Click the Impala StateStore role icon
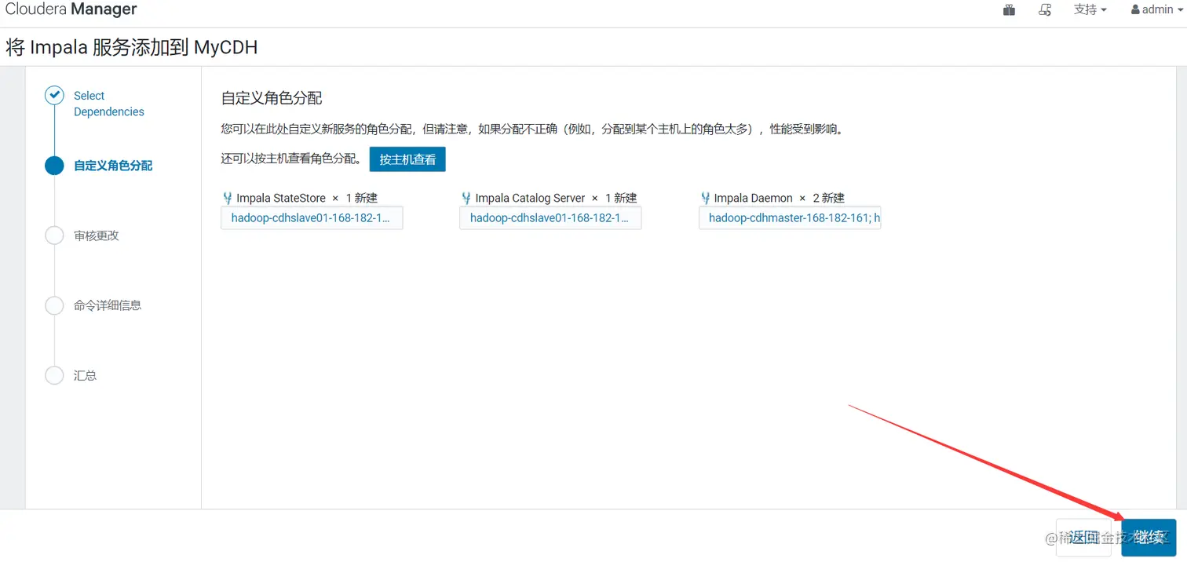 point(228,199)
